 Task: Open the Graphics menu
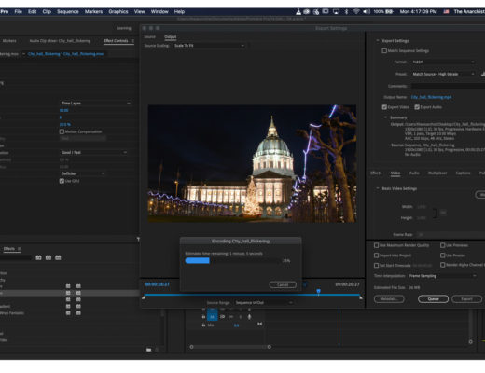[x=118, y=12]
